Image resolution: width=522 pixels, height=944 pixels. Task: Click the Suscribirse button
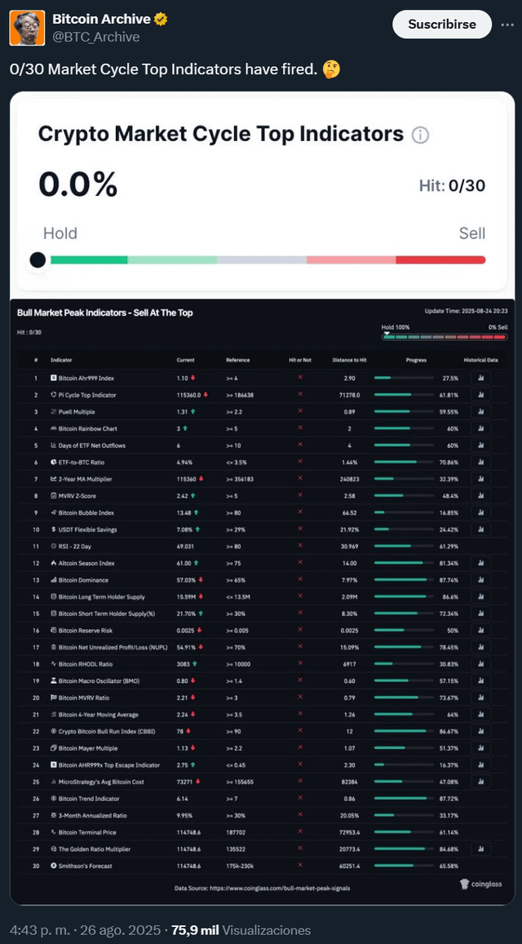point(442,24)
